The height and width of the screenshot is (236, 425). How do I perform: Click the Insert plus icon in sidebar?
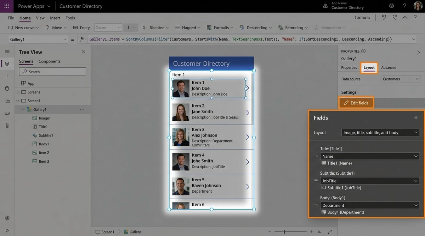pyautogui.click(x=7, y=76)
